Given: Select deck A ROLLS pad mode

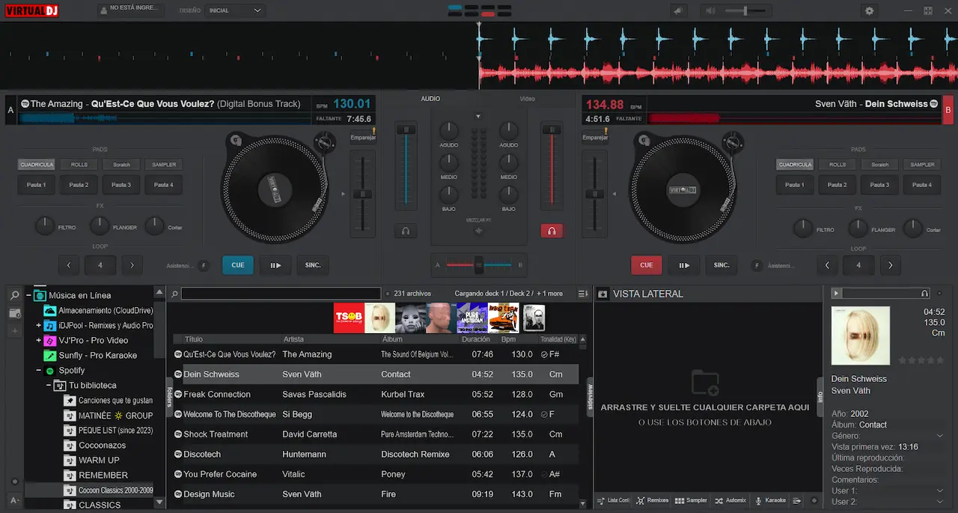Looking at the screenshot, I should pos(79,165).
